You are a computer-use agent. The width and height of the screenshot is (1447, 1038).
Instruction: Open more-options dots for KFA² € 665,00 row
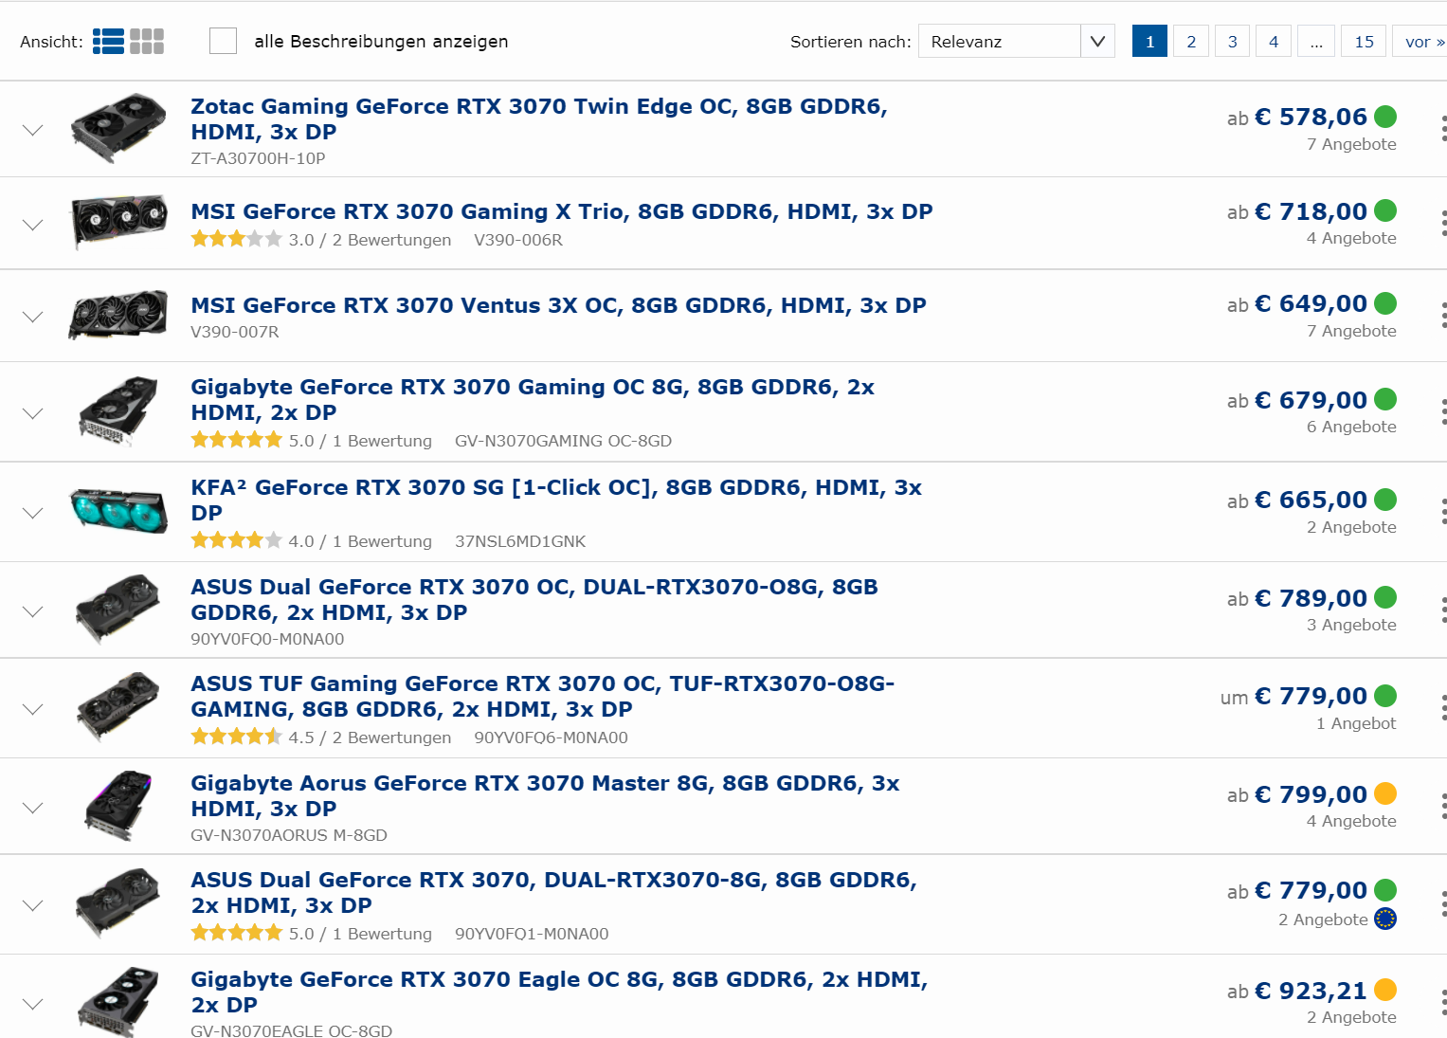coord(1443,512)
